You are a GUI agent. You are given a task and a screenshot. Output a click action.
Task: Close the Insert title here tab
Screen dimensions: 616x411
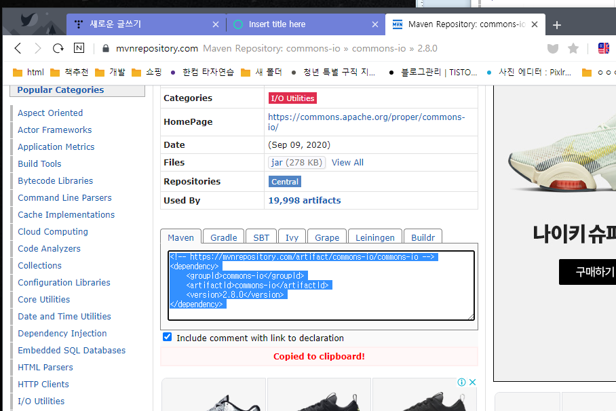(x=375, y=24)
